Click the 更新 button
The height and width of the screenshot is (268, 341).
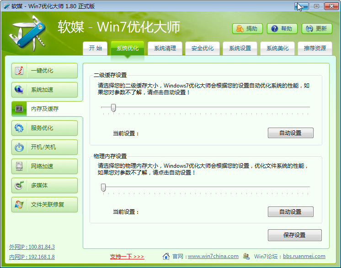click(x=317, y=29)
